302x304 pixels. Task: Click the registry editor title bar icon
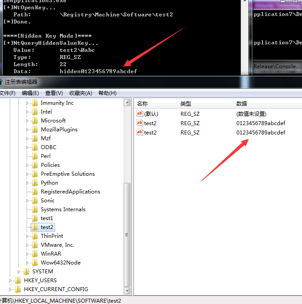click(x=1, y=82)
